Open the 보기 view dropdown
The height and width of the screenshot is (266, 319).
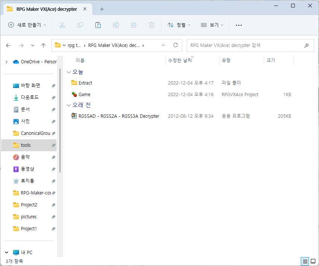tap(212, 25)
